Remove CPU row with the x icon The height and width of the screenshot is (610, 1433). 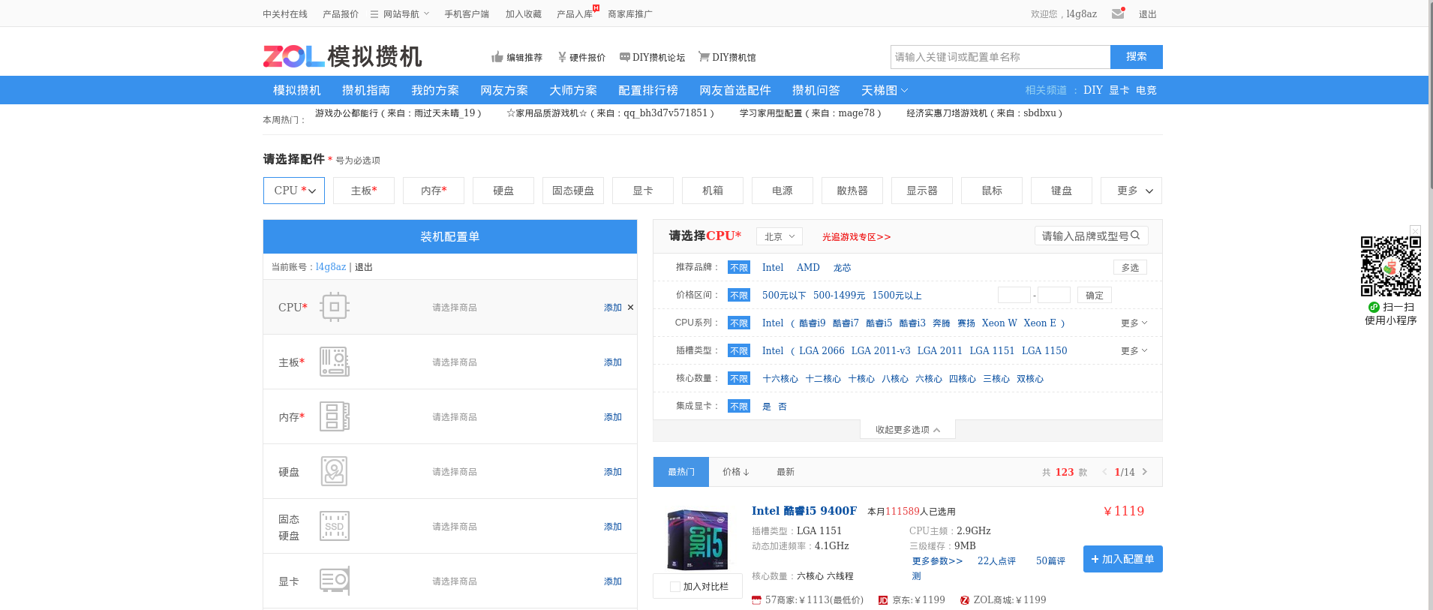click(630, 308)
